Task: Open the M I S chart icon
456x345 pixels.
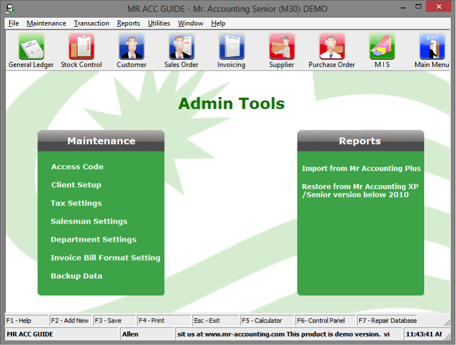Action: pos(382,47)
